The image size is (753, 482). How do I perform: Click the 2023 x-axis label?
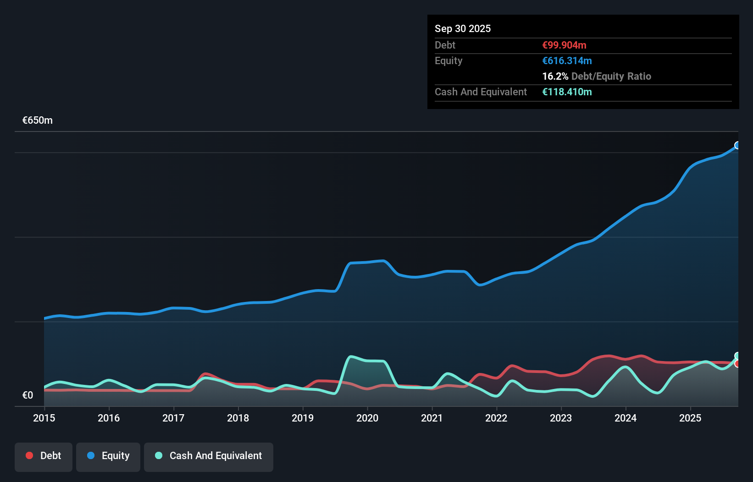click(x=561, y=418)
